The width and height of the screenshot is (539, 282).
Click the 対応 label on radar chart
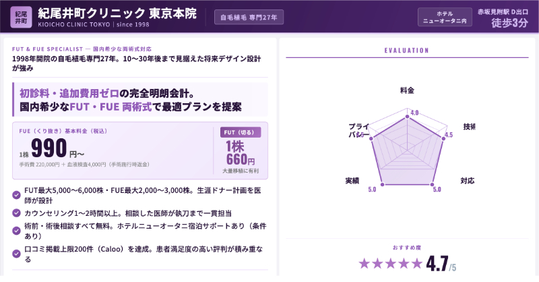pyautogui.click(x=466, y=180)
